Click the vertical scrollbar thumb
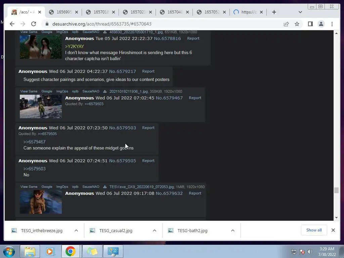Viewport: 344px width, 258px height. [x=337, y=190]
